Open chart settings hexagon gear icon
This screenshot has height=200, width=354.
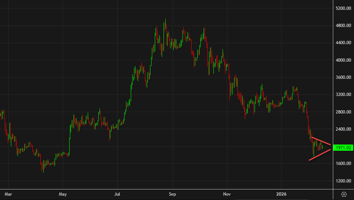pos(343,194)
